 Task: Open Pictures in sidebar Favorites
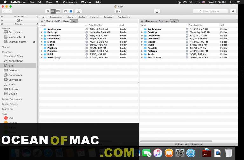[x=13, y=89]
